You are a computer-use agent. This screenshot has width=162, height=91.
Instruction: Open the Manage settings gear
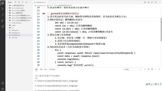pyautogui.click(x=3, y=89)
